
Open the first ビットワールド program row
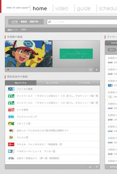point(53,96)
